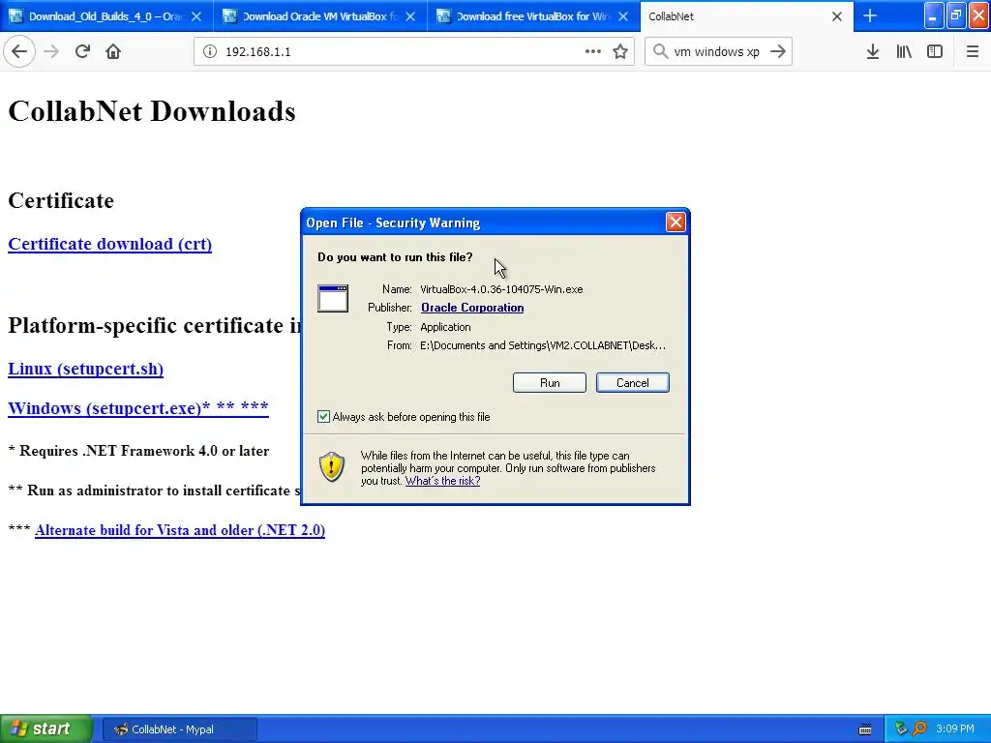The height and width of the screenshot is (743, 991).
Task: Open the library bookmarks icon
Action: [x=904, y=51]
